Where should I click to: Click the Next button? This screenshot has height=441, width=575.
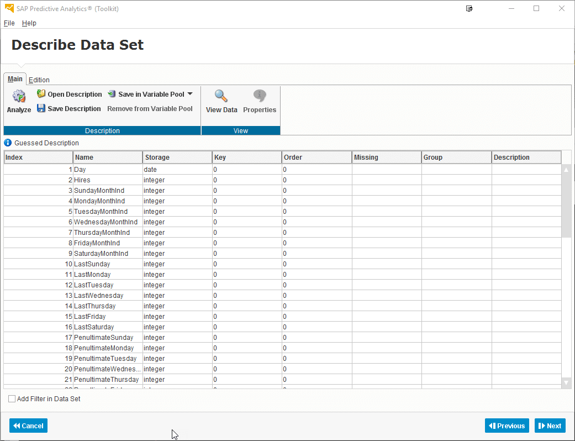click(x=550, y=426)
